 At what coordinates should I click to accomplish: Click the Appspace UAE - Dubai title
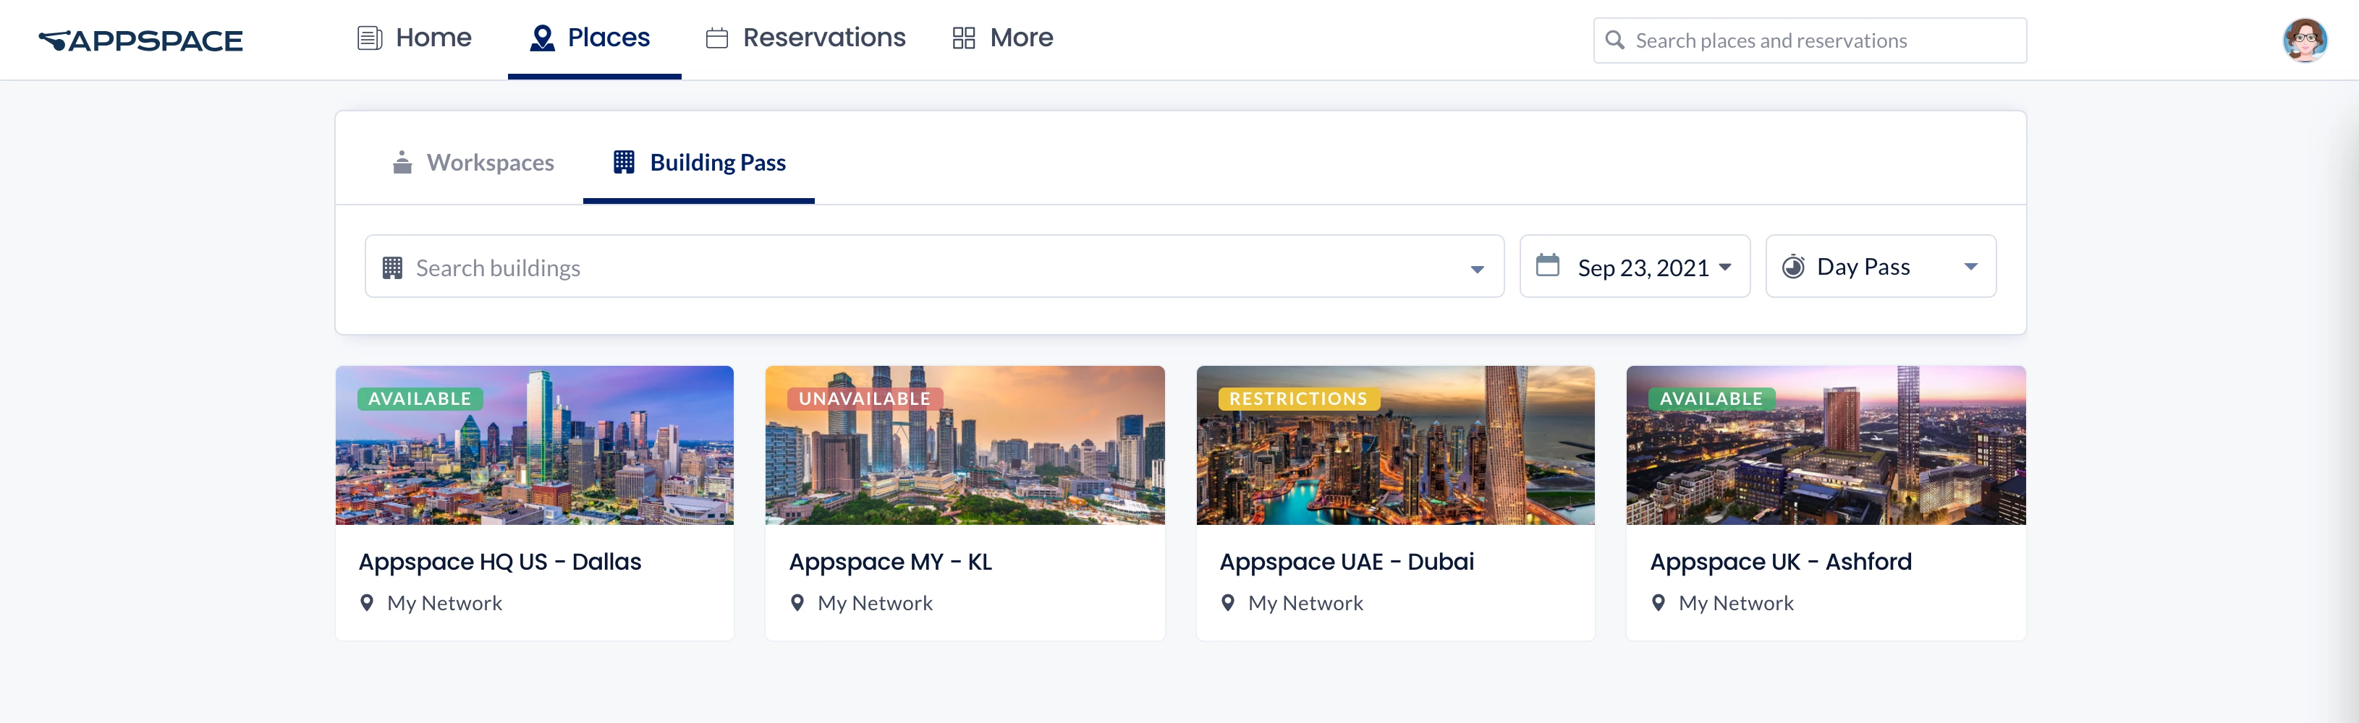point(1347,562)
